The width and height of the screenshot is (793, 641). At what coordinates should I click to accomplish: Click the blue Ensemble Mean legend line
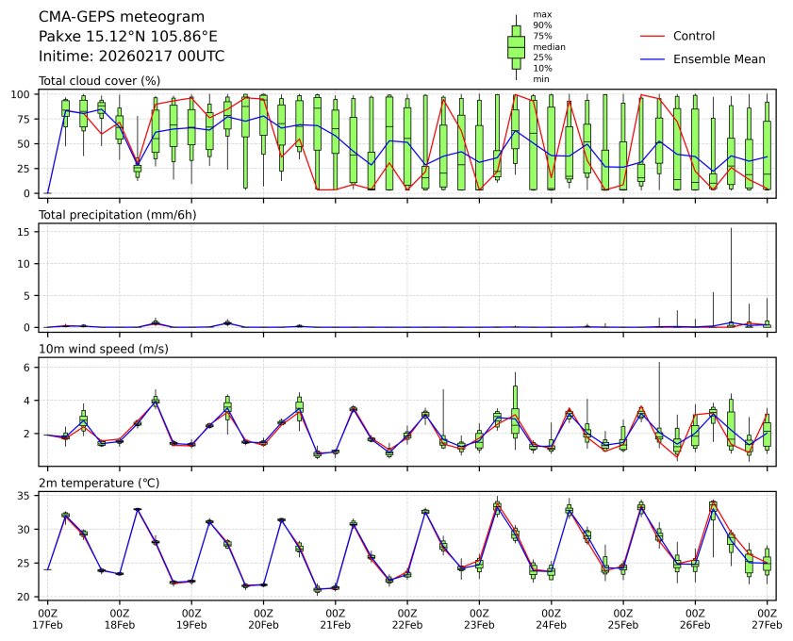tap(653, 58)
